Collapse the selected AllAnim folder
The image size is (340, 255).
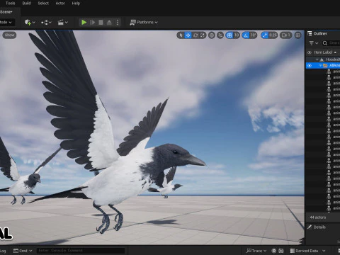320,65
